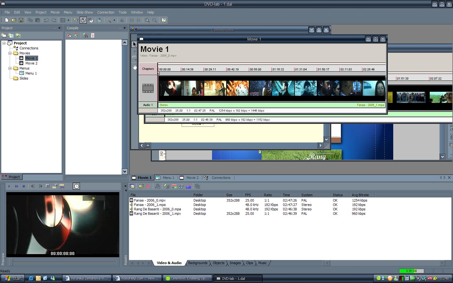
Task: Open the Slide-Show menu
Action: click(x=85, y=12)
